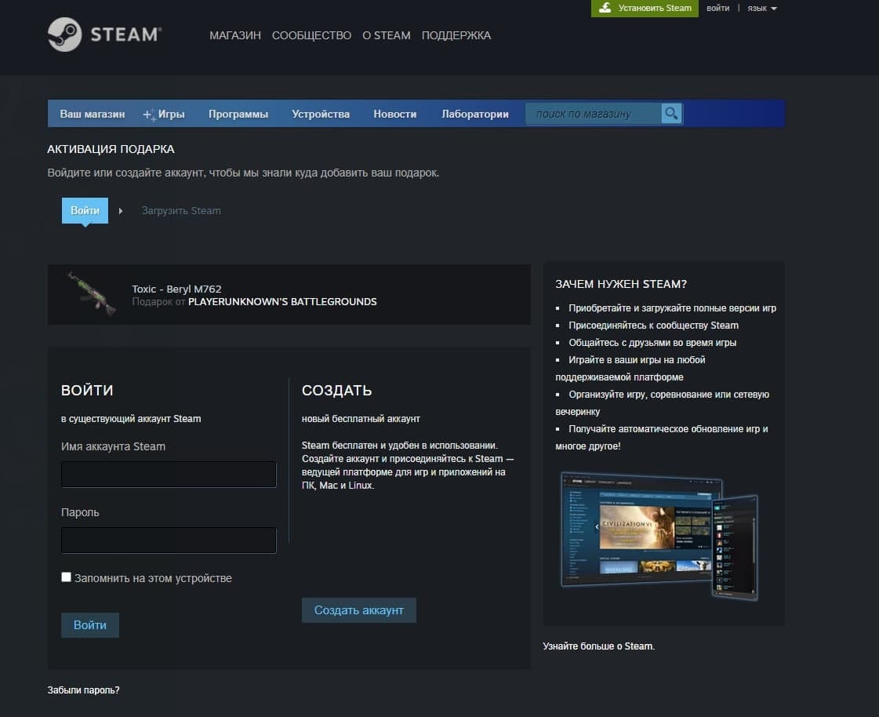
Task: Focus the поиск по магазину search field
Action: [593, 114]
